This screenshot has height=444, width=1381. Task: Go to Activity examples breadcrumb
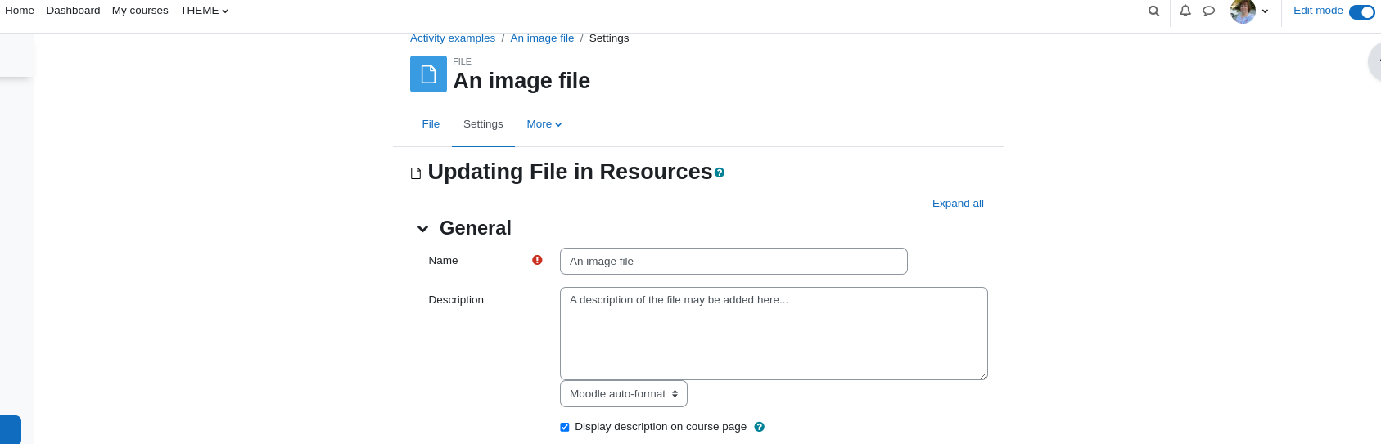tap(453, 38)
